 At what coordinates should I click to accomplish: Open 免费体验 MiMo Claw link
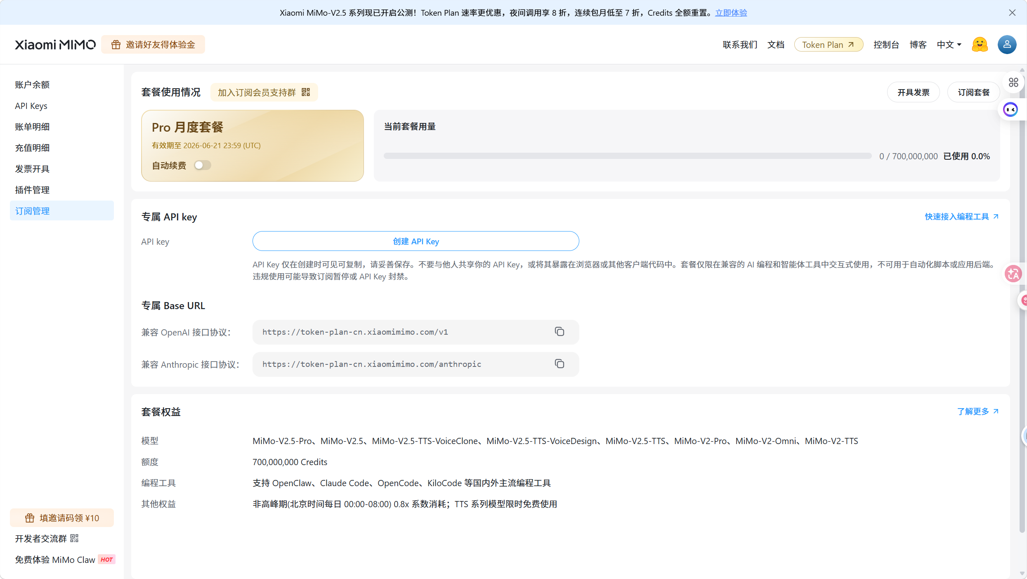65,560
